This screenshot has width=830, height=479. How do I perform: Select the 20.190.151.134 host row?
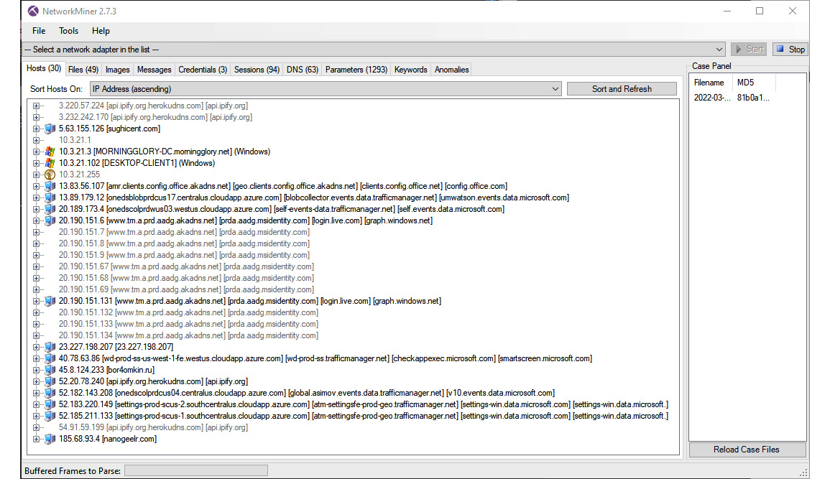pos(188,335)
